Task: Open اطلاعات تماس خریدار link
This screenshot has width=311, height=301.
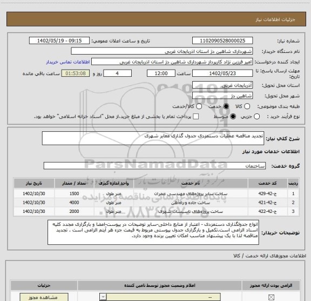Action: (68, 62)
